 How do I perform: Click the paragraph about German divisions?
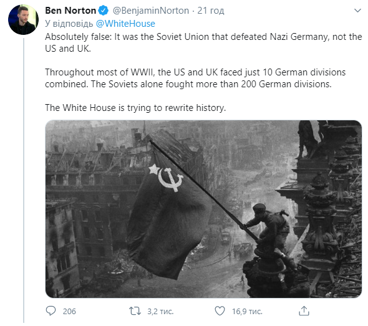point(195,78)
